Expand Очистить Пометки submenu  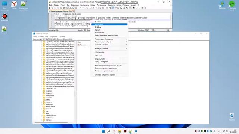coord(109,45)
